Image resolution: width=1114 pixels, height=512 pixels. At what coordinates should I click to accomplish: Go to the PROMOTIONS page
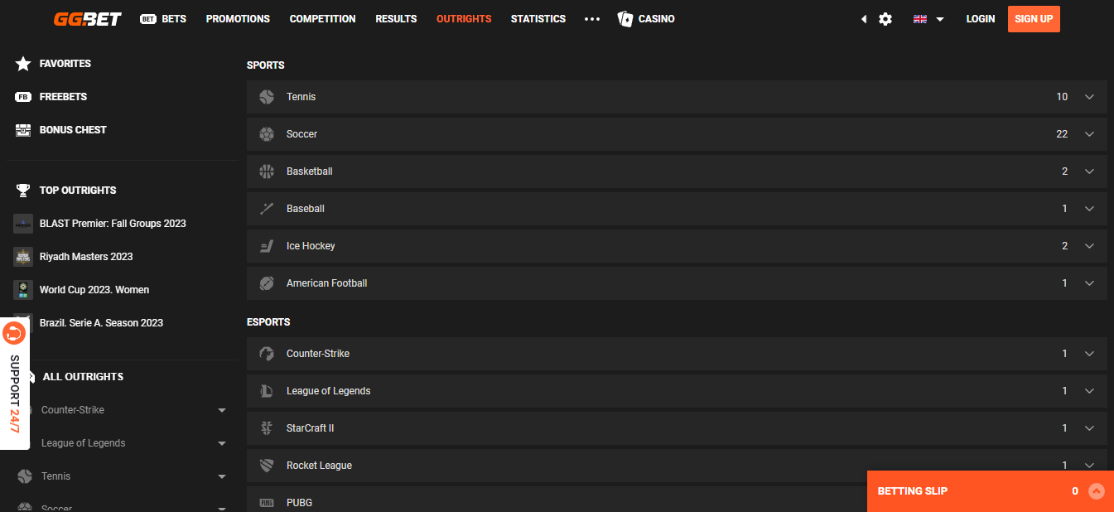(238, 19)
